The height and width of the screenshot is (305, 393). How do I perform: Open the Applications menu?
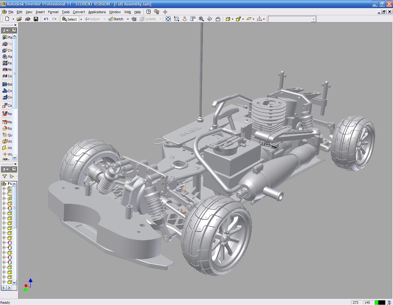pos(97,12)
